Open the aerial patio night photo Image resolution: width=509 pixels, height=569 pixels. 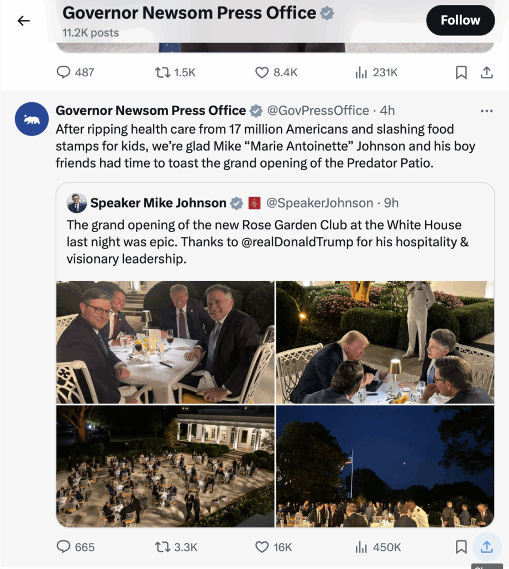165,466
